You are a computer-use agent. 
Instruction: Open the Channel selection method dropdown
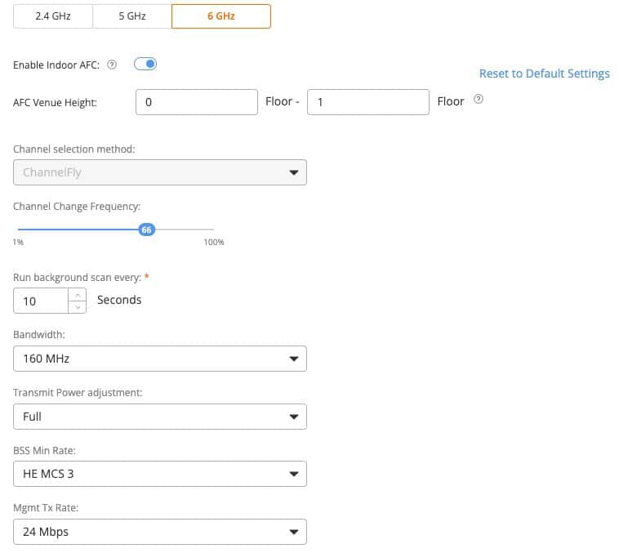tap(160, 172)
